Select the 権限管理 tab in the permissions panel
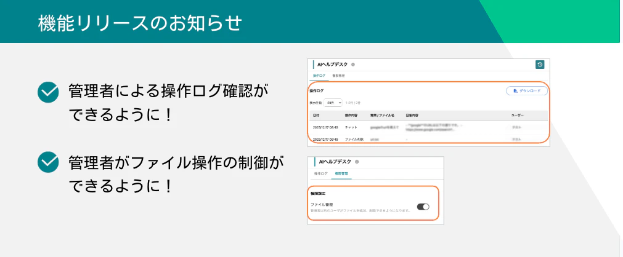Viewport: 623px width, 257px height. [x=341, y=174]
